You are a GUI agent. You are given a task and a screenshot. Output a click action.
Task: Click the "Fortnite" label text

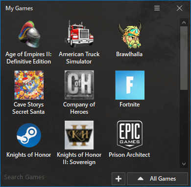coord(130,104)
